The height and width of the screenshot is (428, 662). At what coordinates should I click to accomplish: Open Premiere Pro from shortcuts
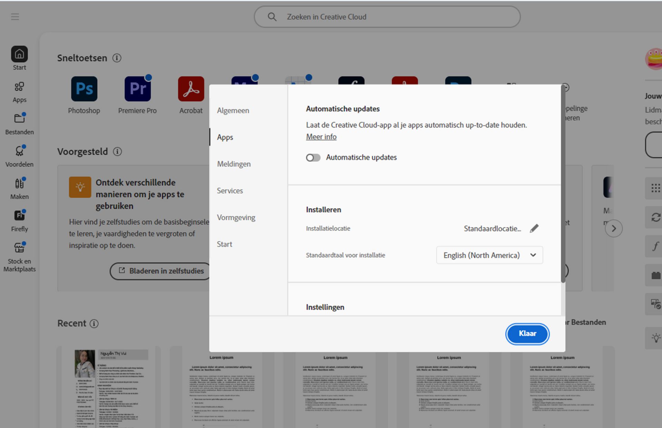(x=138, y=89)
